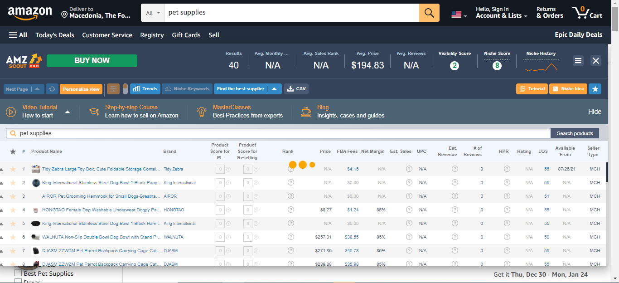619x283 pixels.
Task: Click Est. Sales help icon in WALNUTA row
Action: pyautogui.click(x=409, y=237)
